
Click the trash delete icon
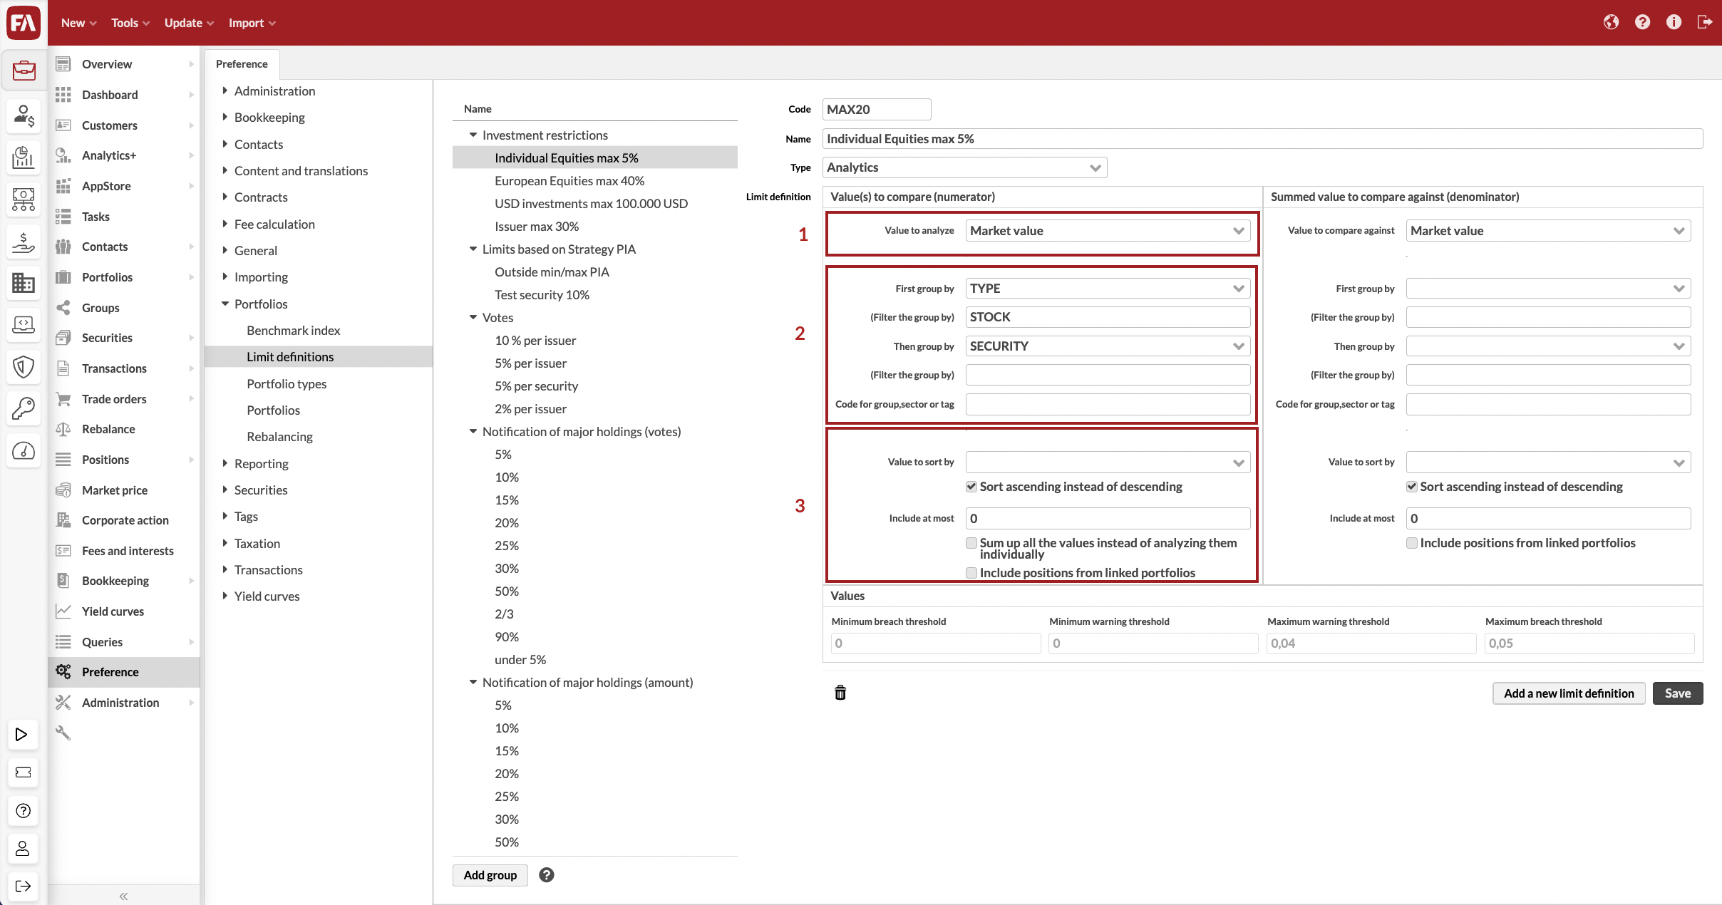840,693
